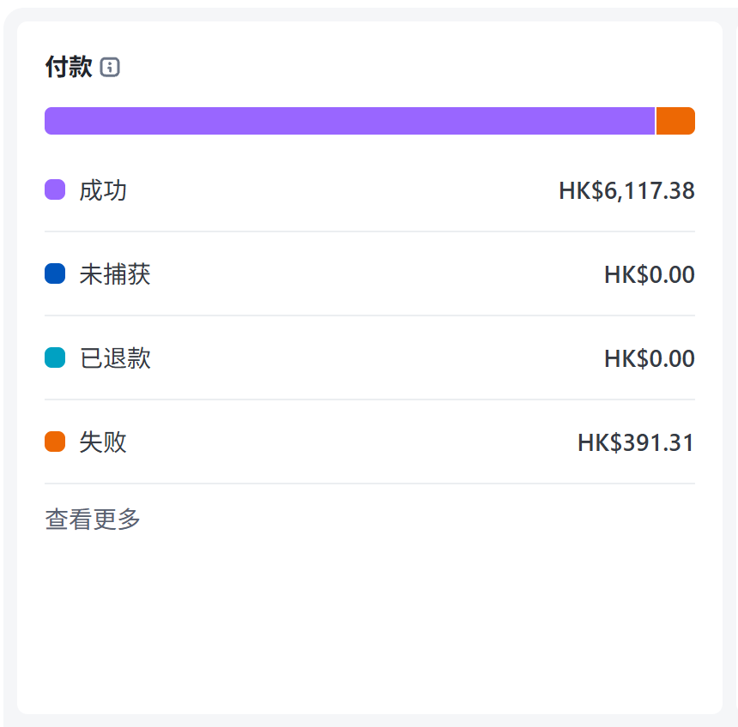The width and height of the screenshot is (738, 727).
Task: Open the 查看更多 link
Action: tap(93, 520)
